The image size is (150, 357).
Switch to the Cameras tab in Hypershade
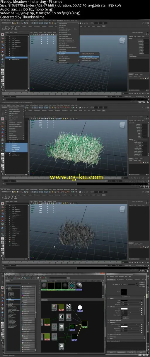[73, 280]
